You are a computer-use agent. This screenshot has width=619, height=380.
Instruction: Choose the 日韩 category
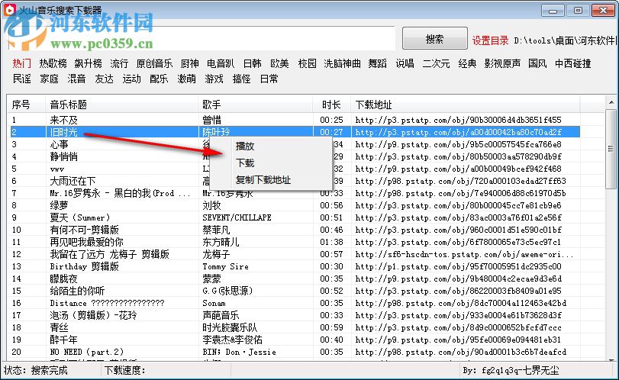(x=253, y=63)
